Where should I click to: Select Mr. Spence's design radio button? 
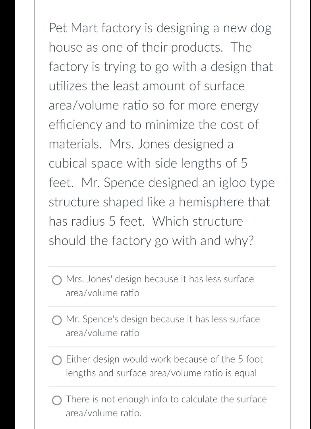pyautogui.click(x=57, y=320)
